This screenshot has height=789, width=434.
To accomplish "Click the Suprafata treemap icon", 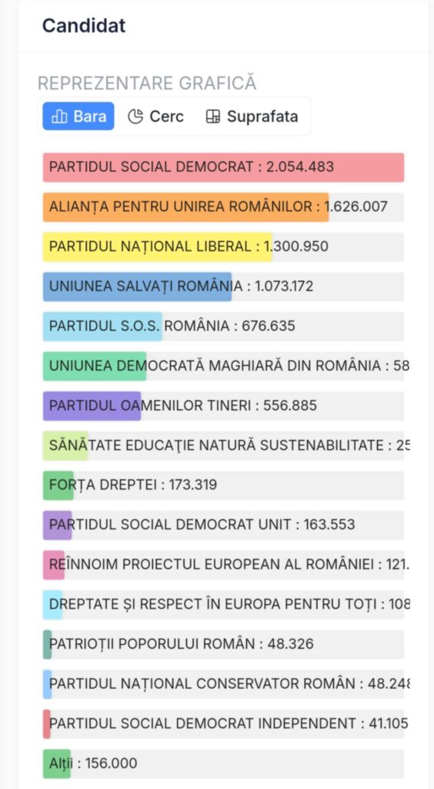I will (x=213, y=117).
